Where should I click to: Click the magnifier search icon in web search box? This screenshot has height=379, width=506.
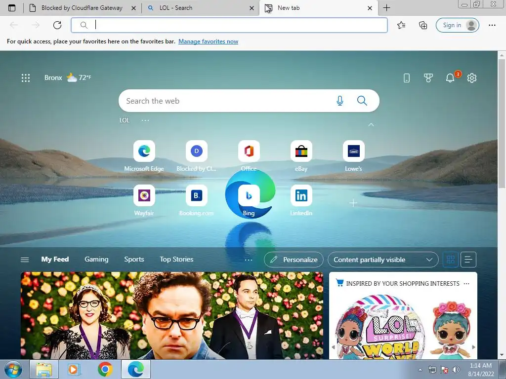tap(362, 101)
